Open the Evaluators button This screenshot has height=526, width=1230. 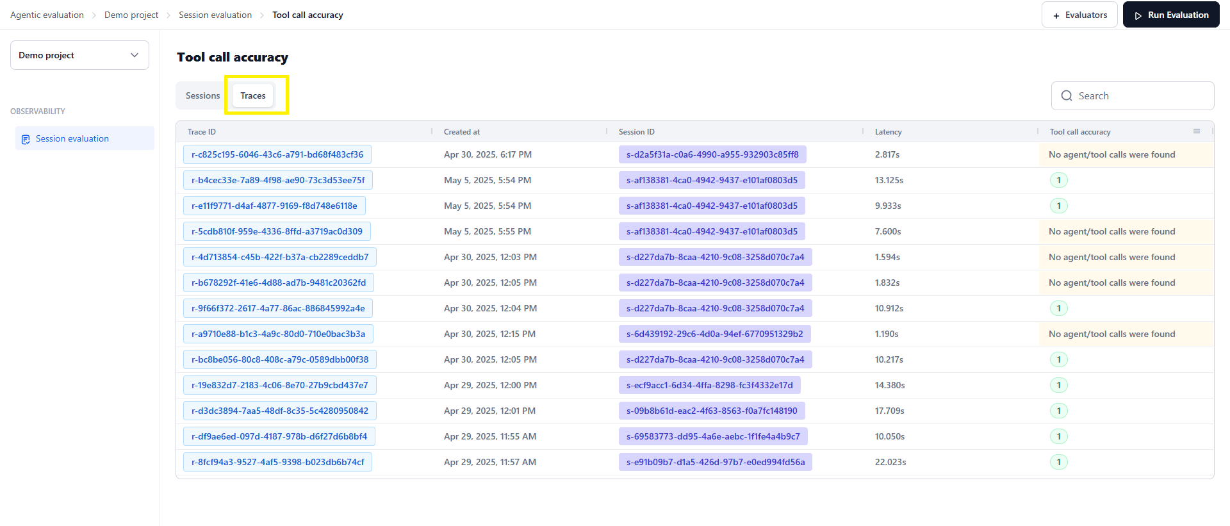tap(1079, 15)
